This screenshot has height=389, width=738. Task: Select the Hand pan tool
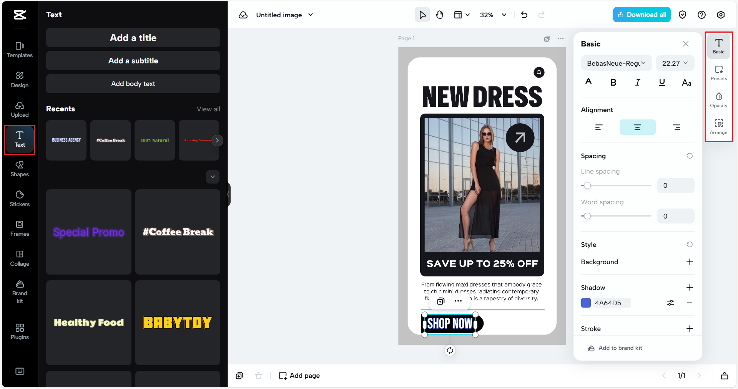pyautogui.click(x=439, y=15)
